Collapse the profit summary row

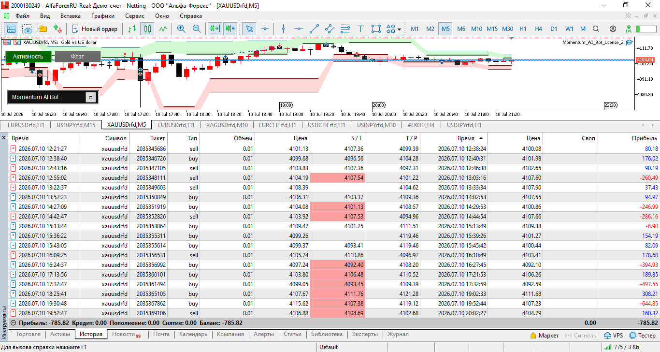tap(13, 323)
